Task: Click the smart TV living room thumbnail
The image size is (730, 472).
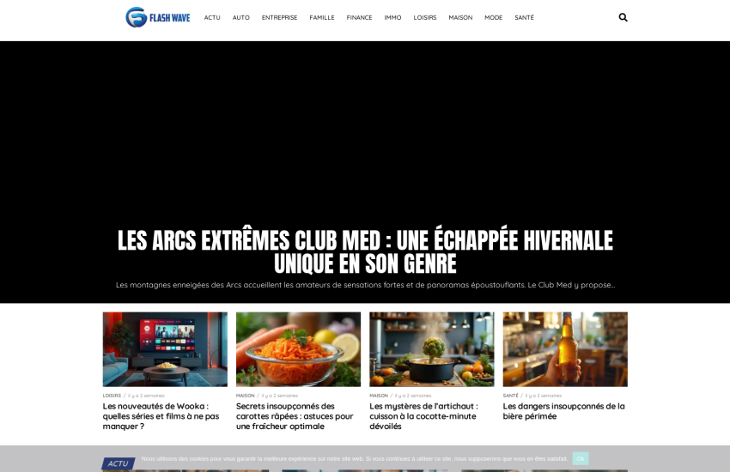Action: [x=165, y=349]
